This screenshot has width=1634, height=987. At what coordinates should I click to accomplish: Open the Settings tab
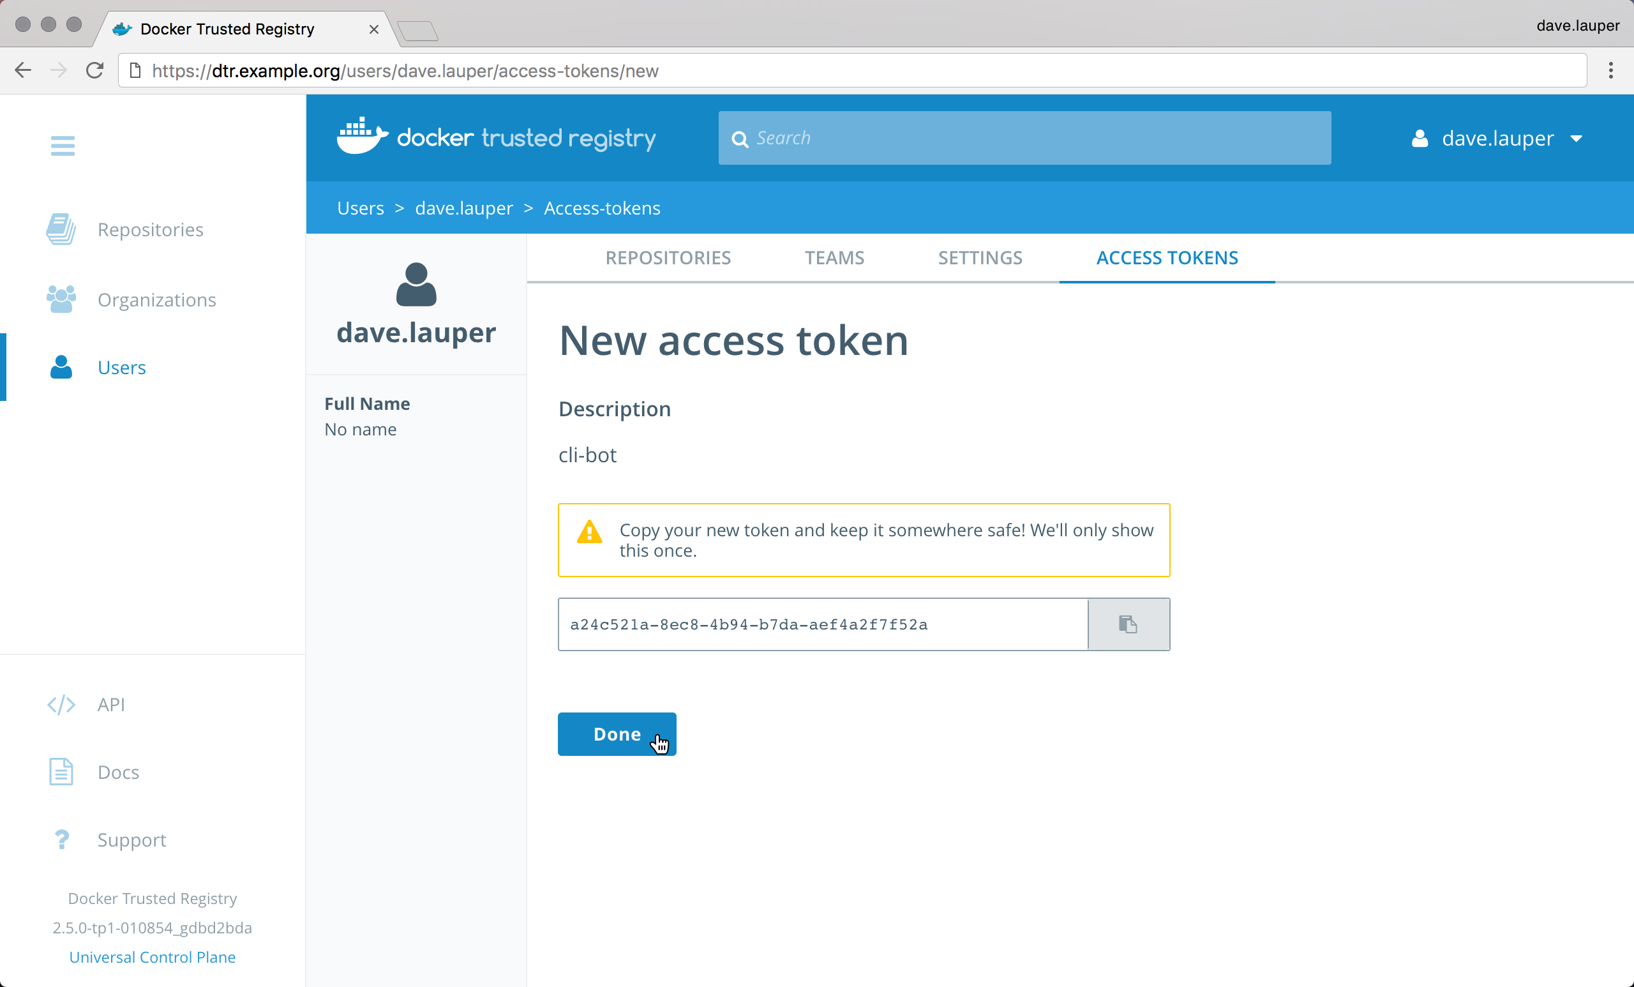click(x=980, y=257)
